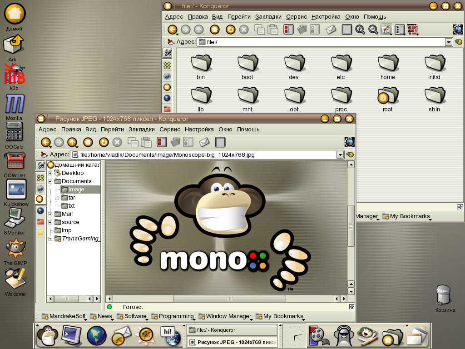Click full-screen square icon in JPEG window toolbar
Screen dimensions: 465x349
point(220,142)
